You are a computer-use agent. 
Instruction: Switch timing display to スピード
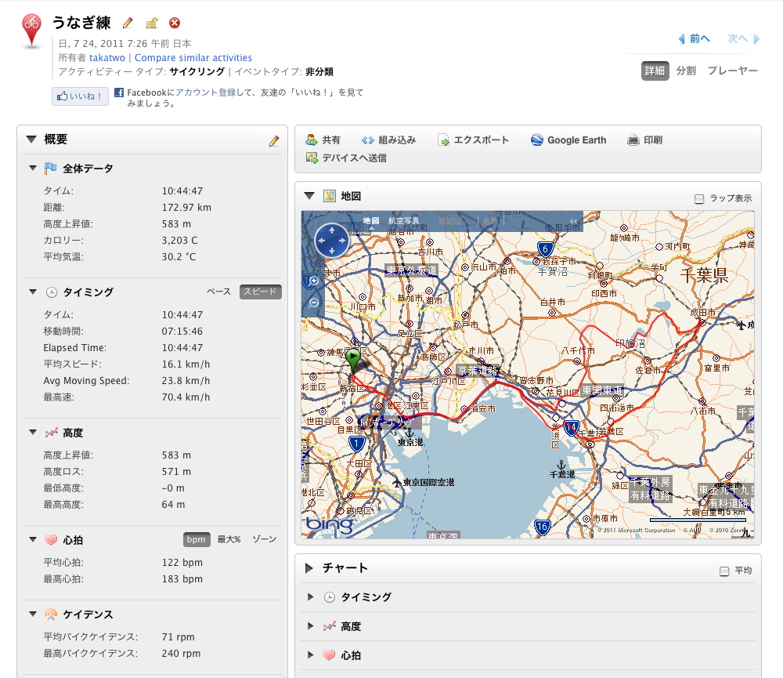tap(260, 292)
